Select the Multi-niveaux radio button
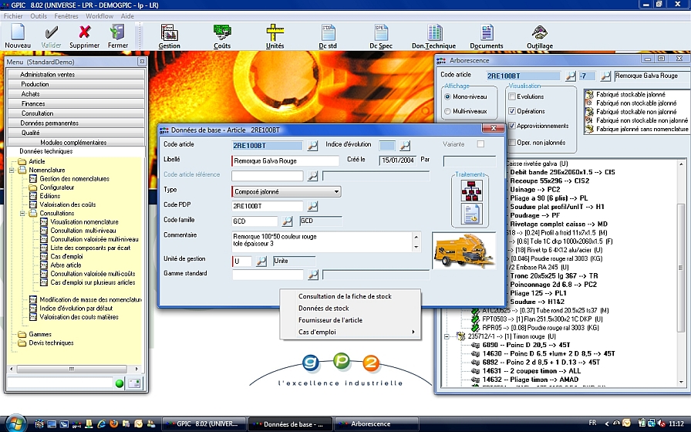Image resolution: width=691 pixels, height=432 pixels. 448,112
